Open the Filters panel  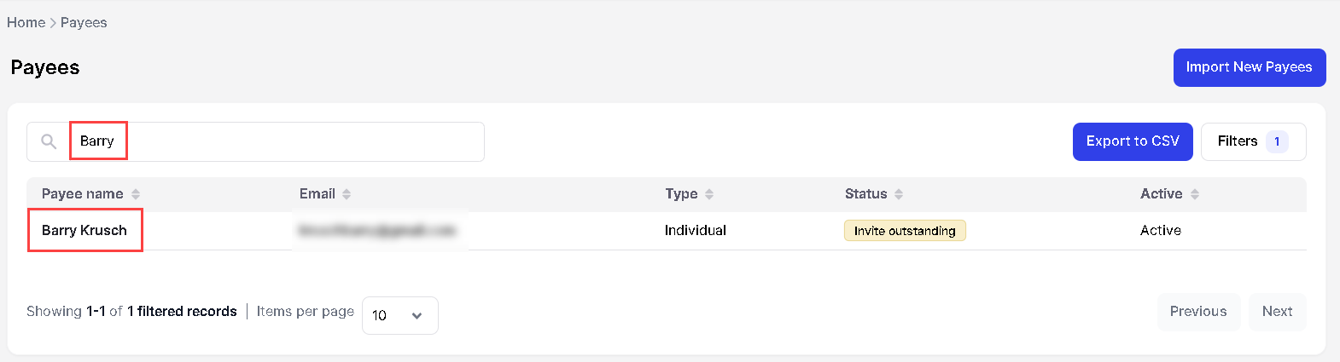1238,141
